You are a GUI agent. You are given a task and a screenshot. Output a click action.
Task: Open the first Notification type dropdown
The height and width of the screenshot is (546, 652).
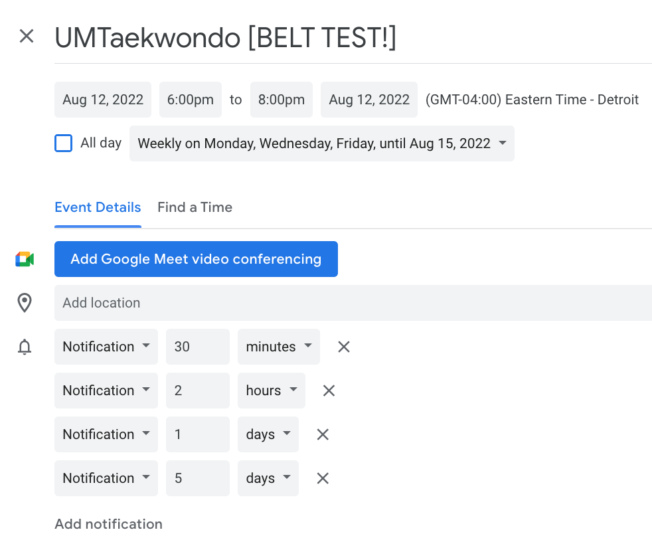[106, 347]
